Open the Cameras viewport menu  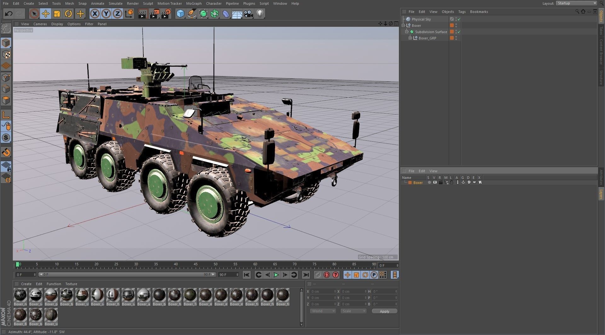coord(40,24)
